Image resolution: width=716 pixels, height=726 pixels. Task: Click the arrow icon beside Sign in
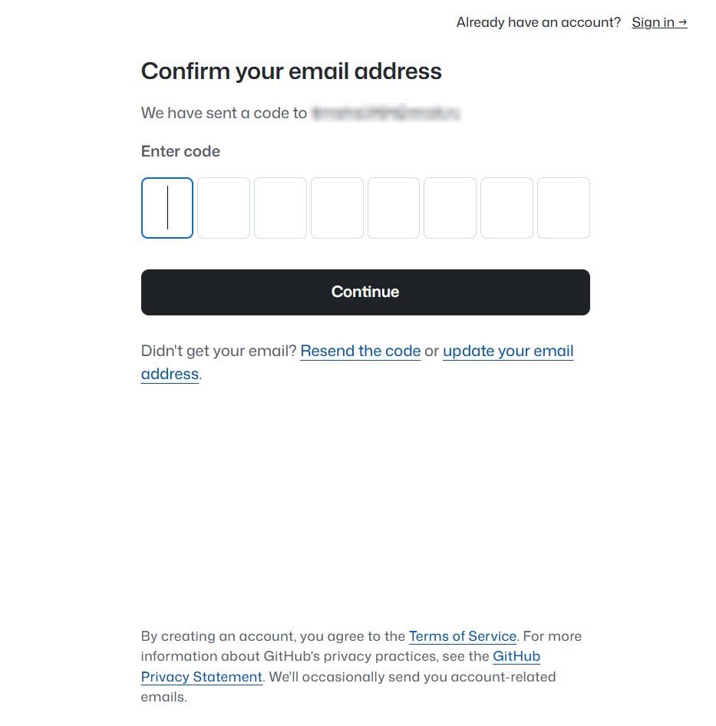point(683,22)
